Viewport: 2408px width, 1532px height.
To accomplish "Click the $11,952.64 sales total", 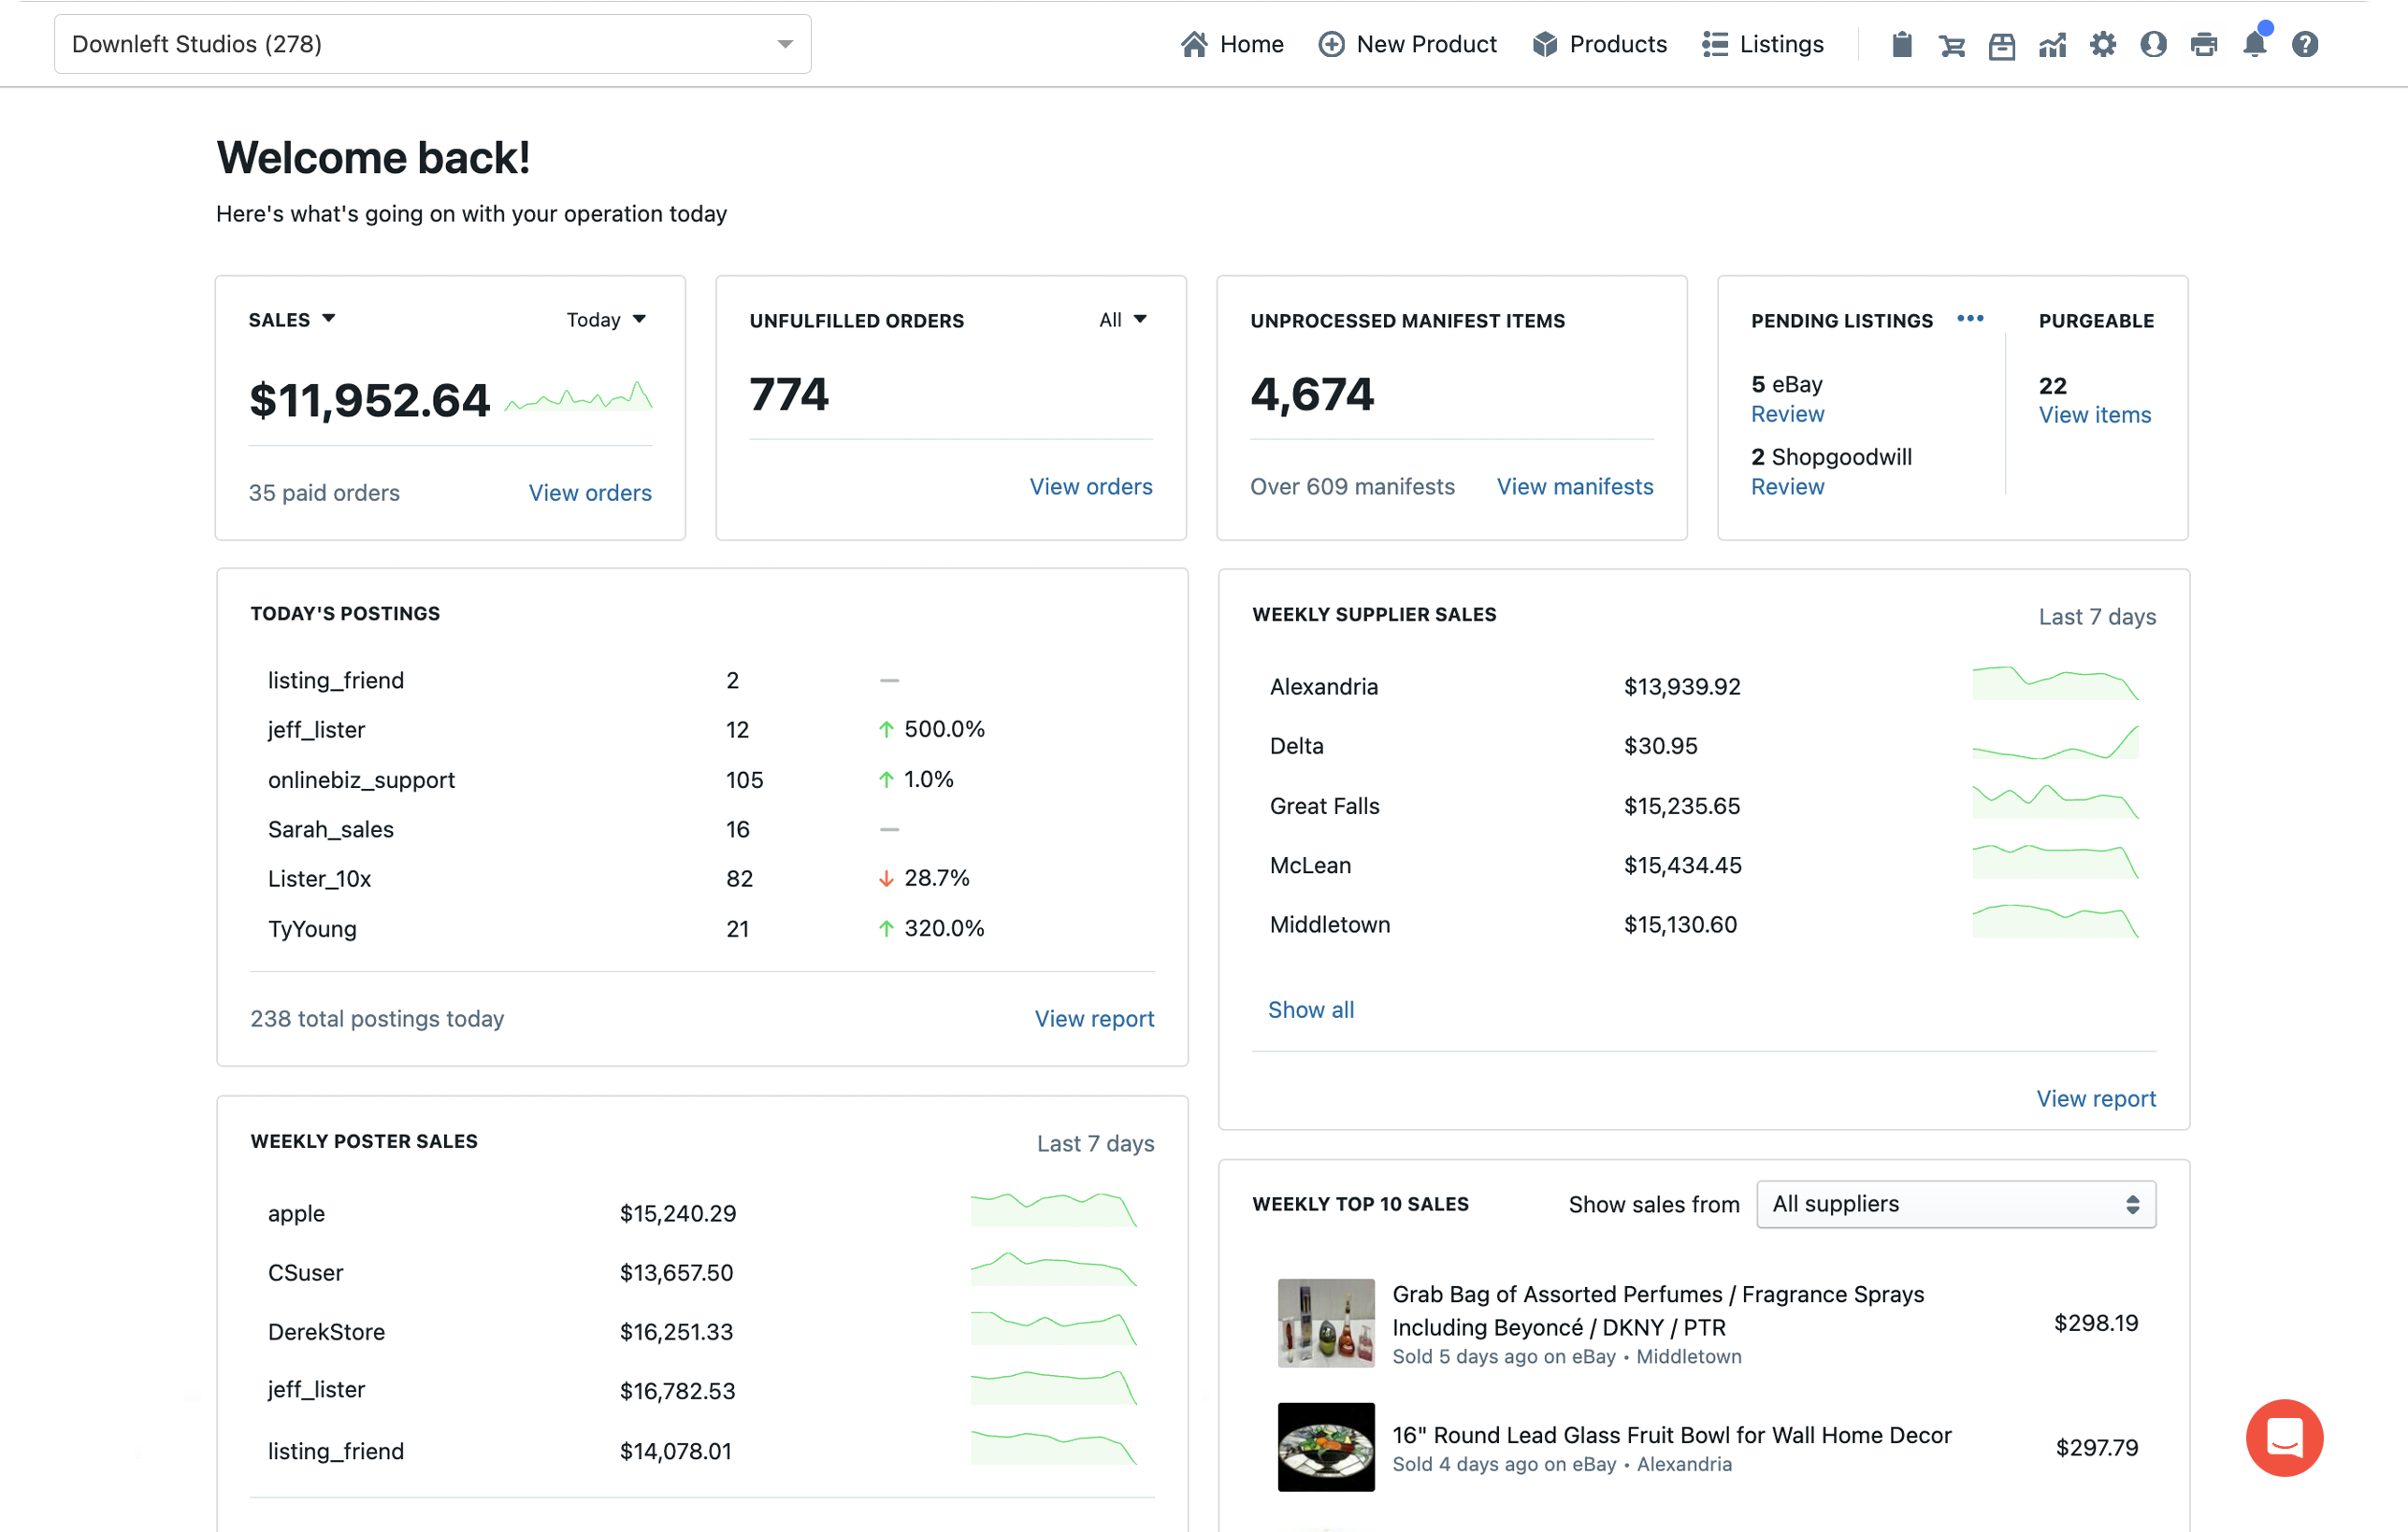I will click(x=369, y=401).
